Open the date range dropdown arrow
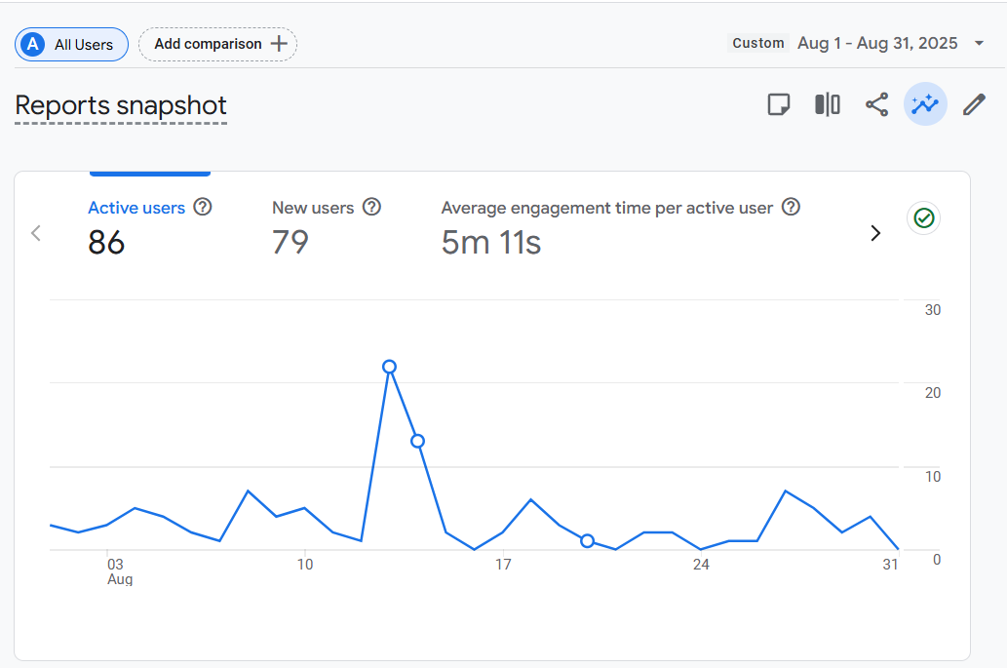 coord(979,43)
